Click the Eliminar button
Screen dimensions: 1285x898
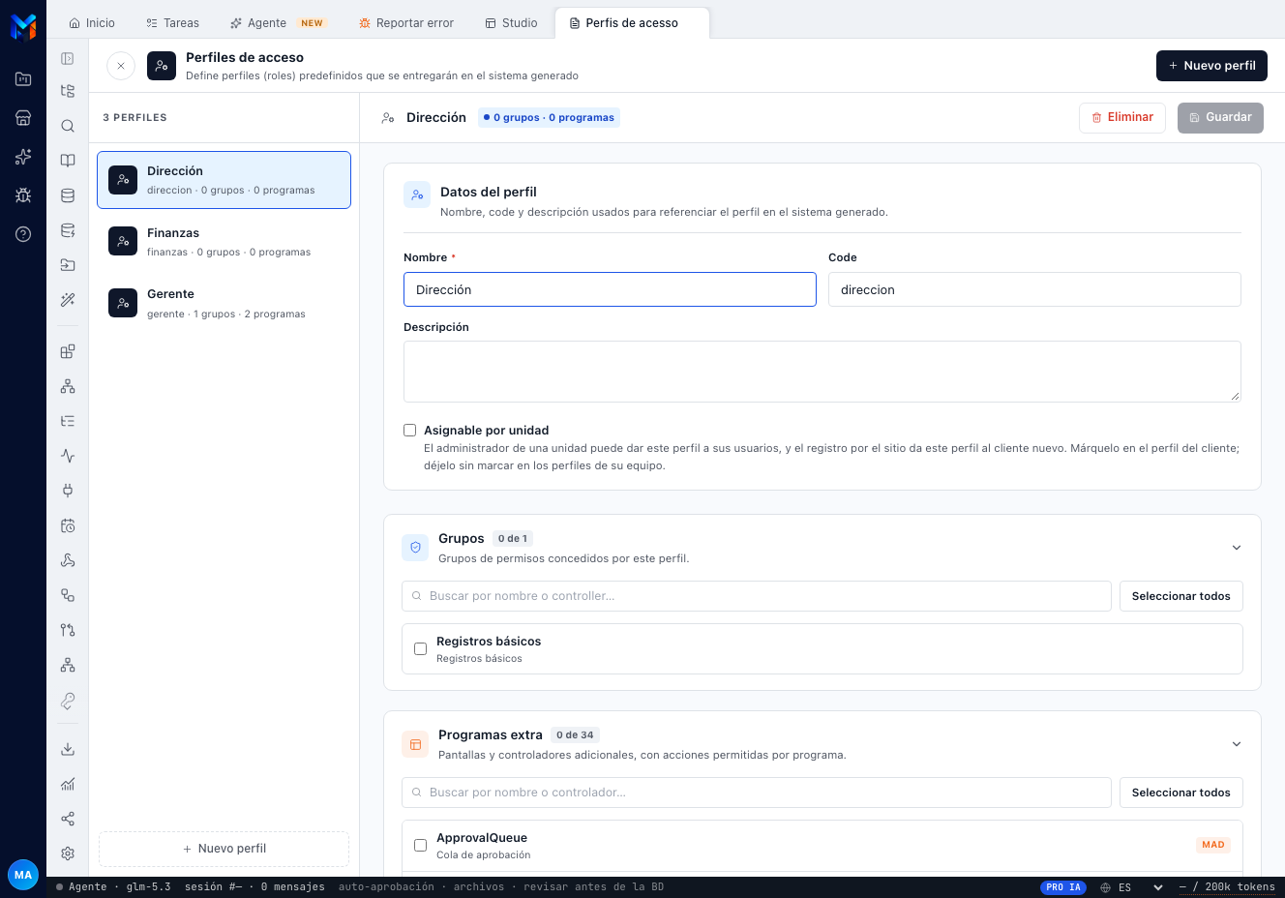coord(1122,117)
